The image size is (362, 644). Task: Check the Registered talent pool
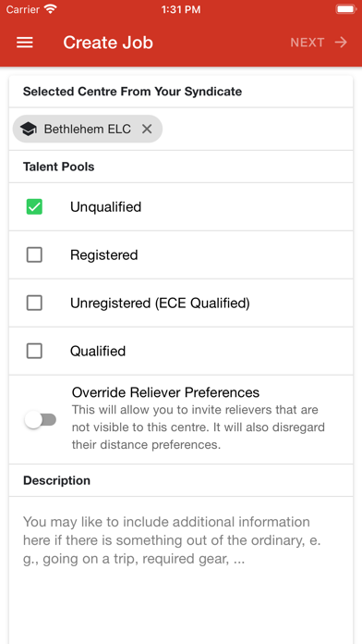tap(34, 255)
